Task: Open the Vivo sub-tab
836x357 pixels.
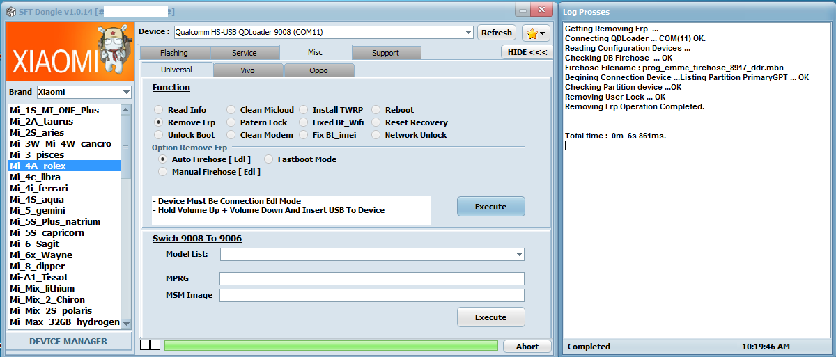Action: pos(247,70)
